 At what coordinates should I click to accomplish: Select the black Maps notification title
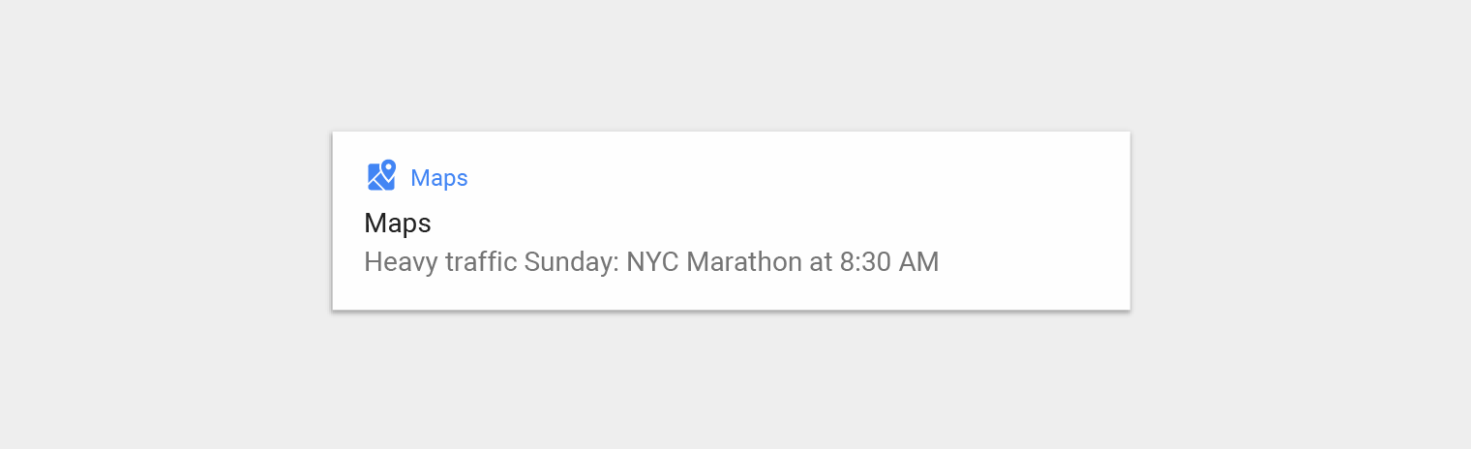click(398, 224)
